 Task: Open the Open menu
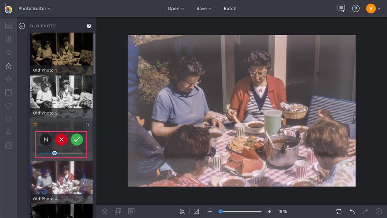175,8
